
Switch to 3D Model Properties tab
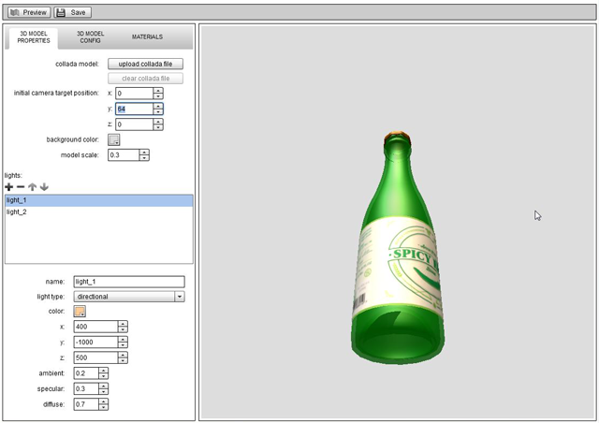tap(34, 37)
